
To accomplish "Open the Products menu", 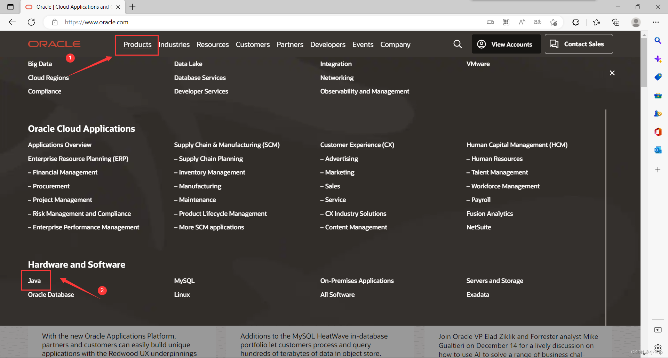I will coord(137,44).
